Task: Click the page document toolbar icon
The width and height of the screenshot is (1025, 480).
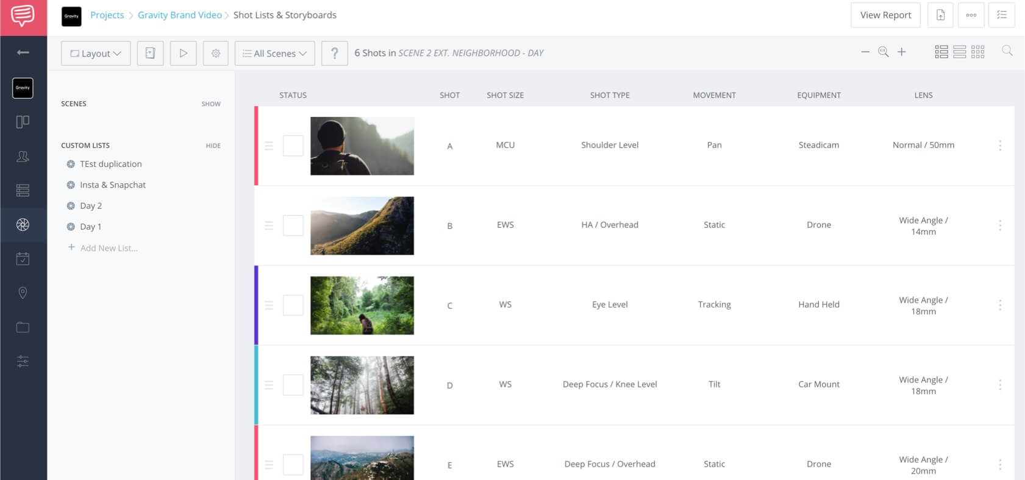Action: click(150, 54)
